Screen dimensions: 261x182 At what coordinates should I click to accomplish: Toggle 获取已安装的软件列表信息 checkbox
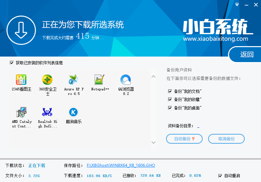pos(12,63)
